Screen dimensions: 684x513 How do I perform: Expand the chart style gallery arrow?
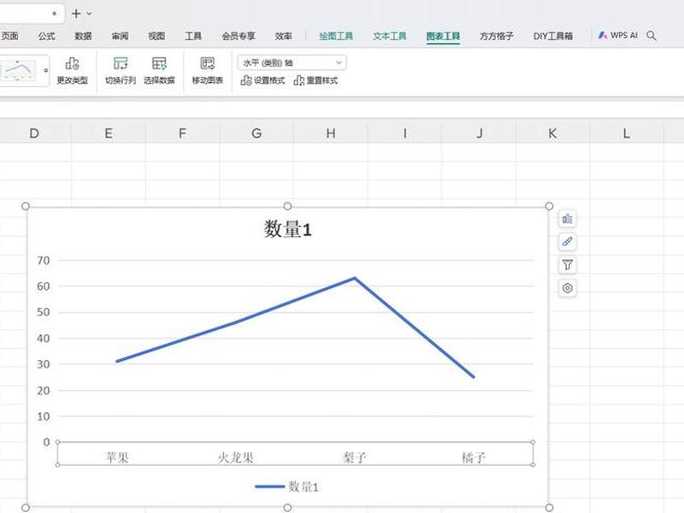pyautogui.click(x=45, y=71)
